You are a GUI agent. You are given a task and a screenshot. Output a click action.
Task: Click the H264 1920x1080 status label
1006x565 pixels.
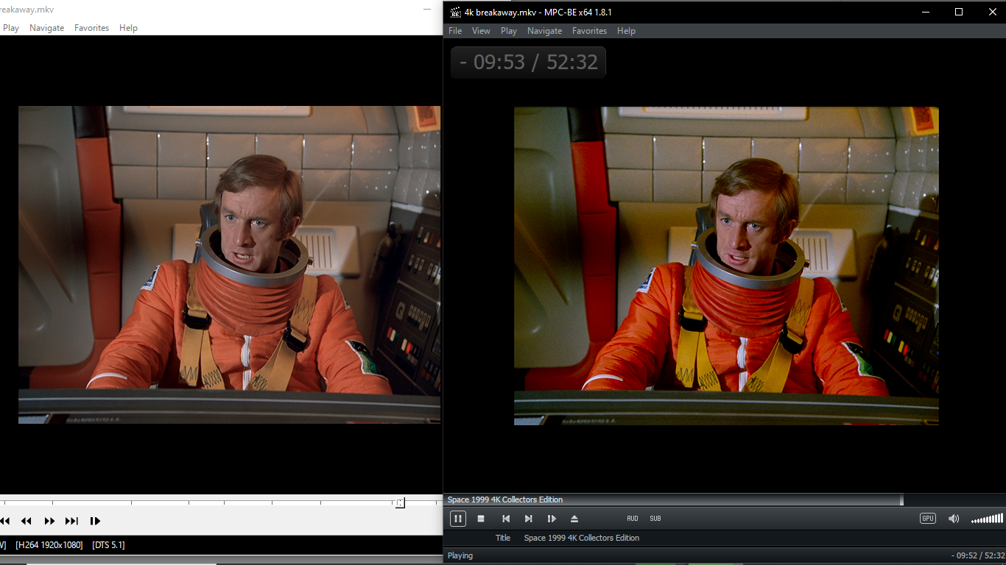[49, 545]
